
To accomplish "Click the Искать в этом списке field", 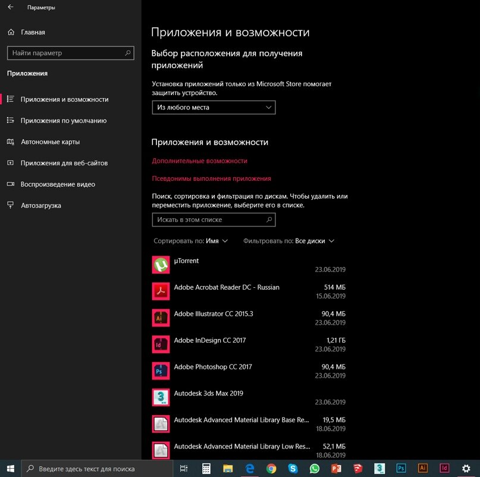I will (x=214, y=220).
